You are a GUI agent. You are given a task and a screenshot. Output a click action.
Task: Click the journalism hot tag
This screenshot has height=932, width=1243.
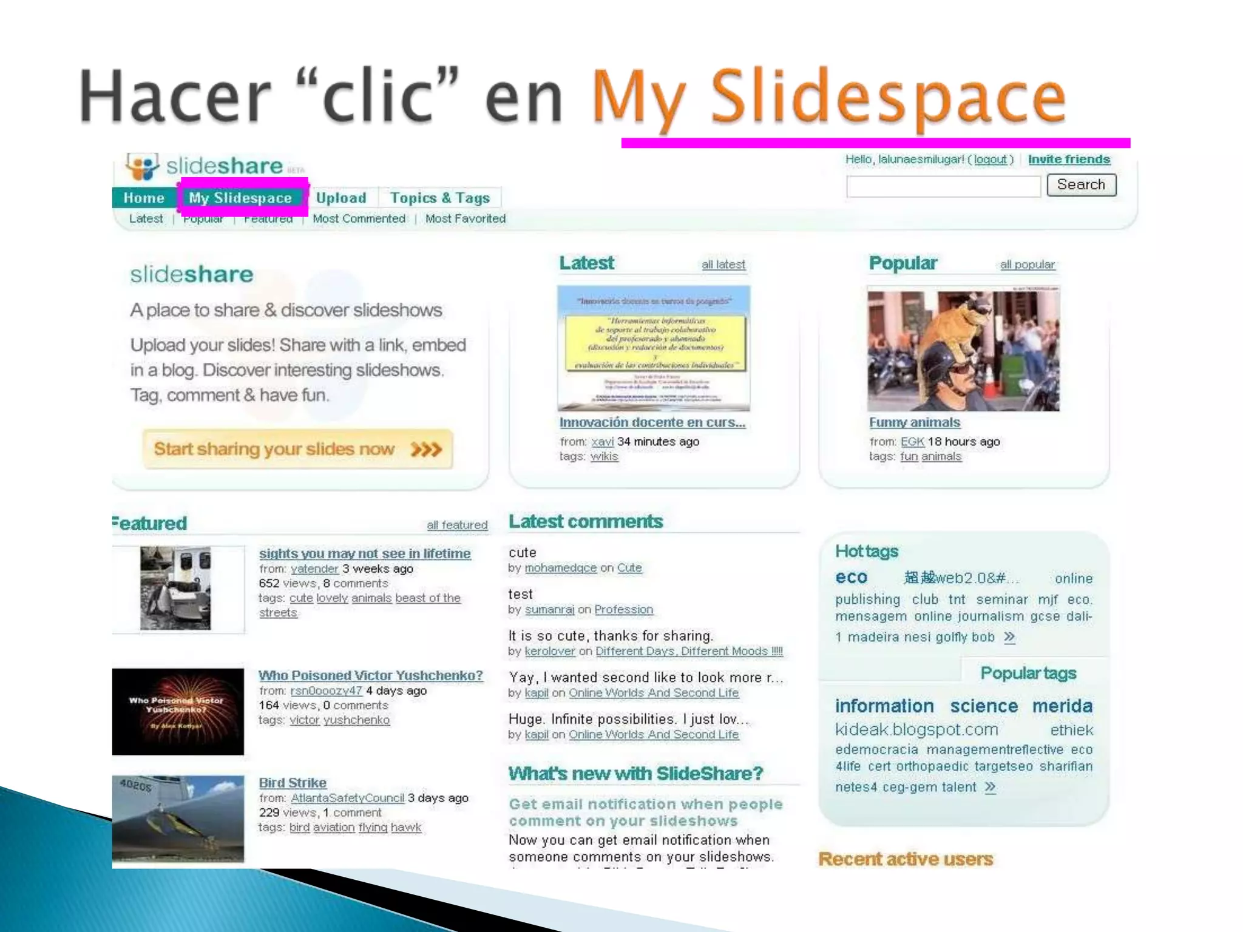pyautogui.click(x=991, y=616)
